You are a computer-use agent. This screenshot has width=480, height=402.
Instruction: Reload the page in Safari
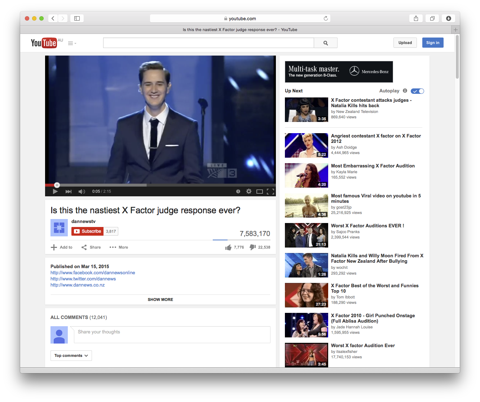coord(326,18)
